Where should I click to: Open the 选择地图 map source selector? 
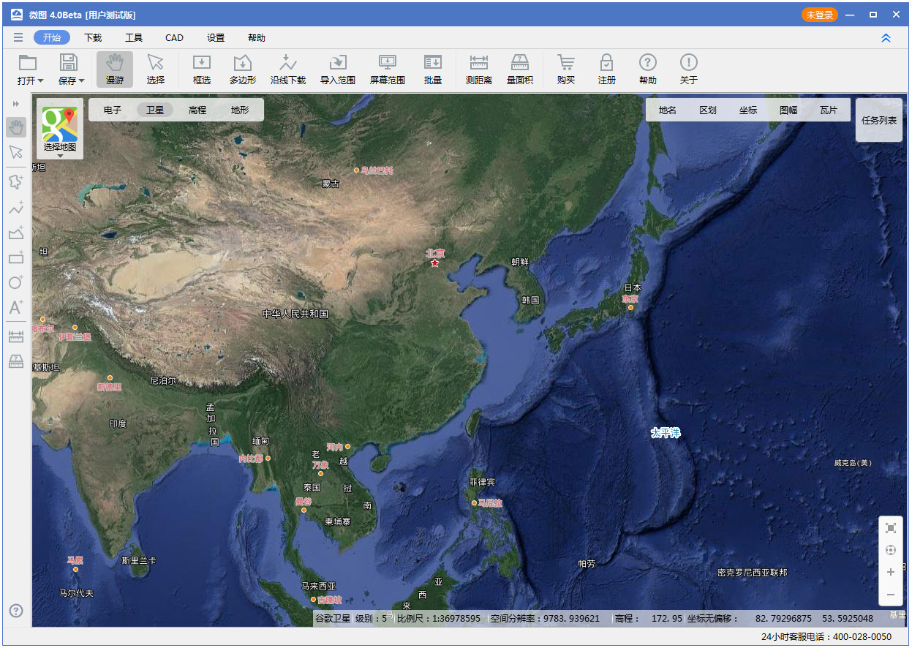[x=59, y=130]
